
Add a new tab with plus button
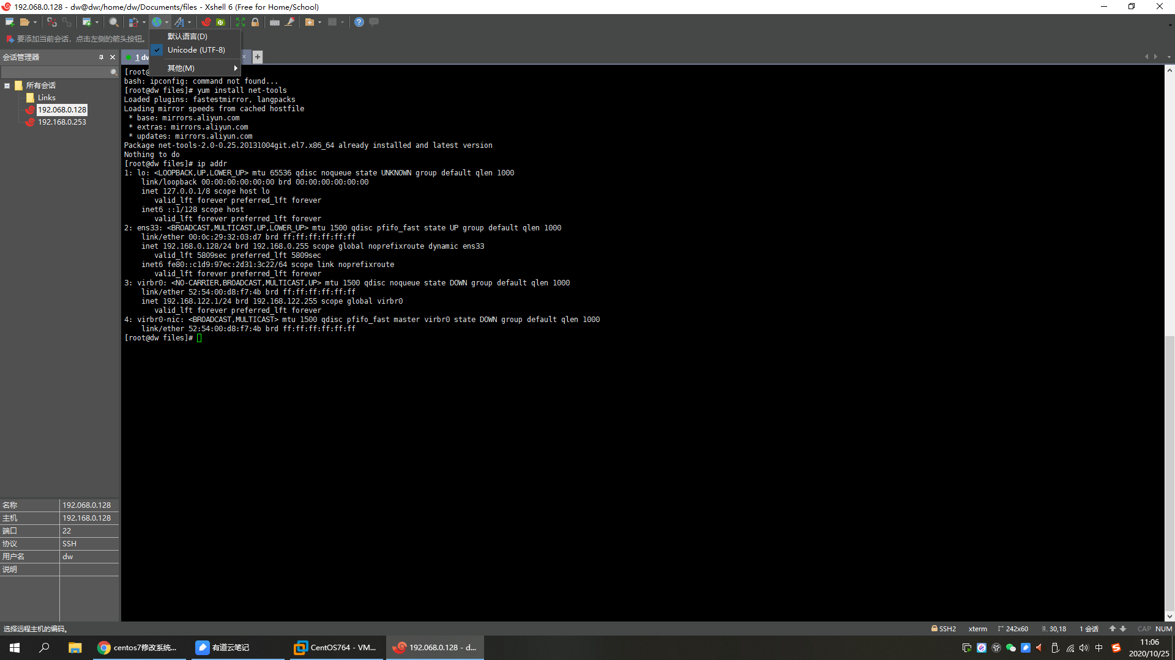point(258,57)
